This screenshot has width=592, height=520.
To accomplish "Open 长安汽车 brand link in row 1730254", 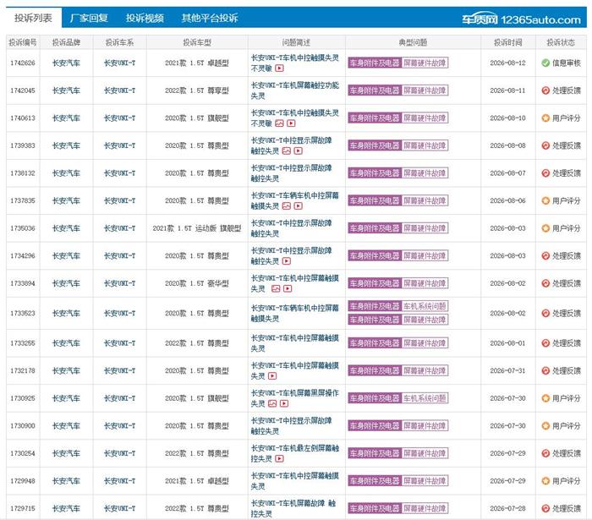I will (66, 453).
